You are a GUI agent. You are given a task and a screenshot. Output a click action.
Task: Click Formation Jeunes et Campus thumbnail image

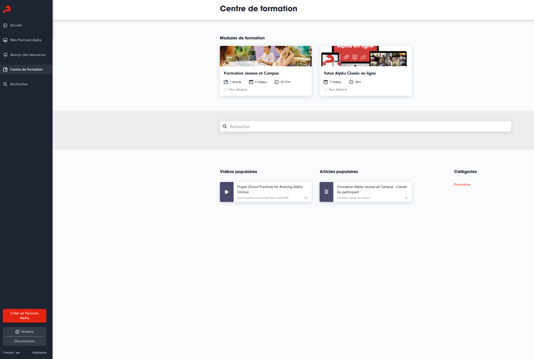(265, 56)
